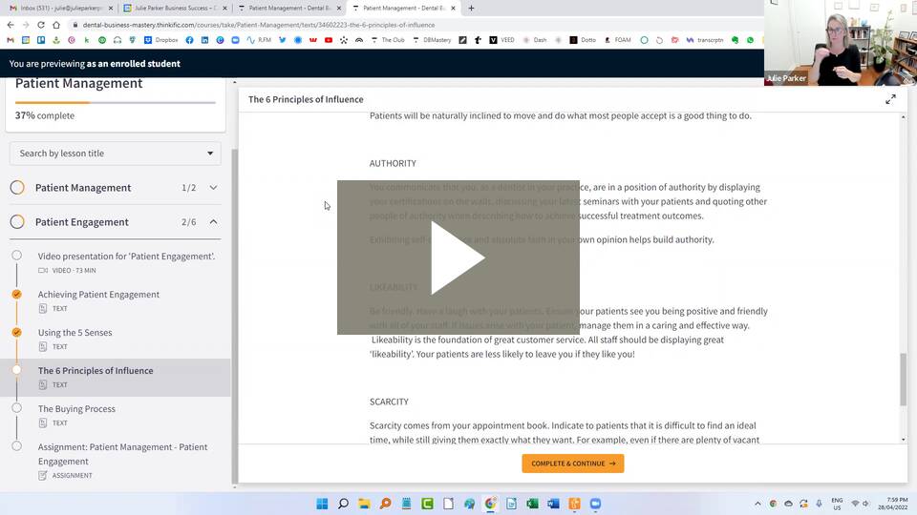The height and width of the screenshot is (515, 917).
Task: Click checked circle for Using the 5 Senses
Action: click(17, 332)
